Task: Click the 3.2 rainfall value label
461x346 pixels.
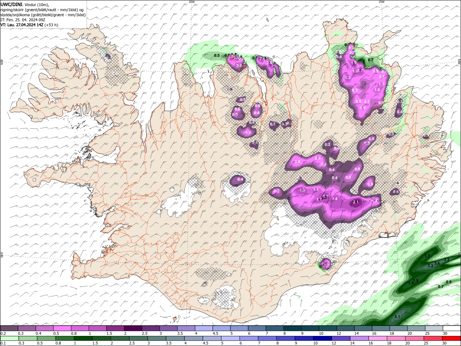Action: tap(430, 266)
